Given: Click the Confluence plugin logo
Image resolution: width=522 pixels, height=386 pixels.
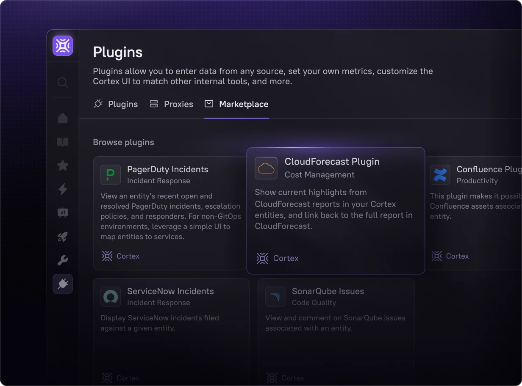Looking at the screenshot, I should coord(440,175).
